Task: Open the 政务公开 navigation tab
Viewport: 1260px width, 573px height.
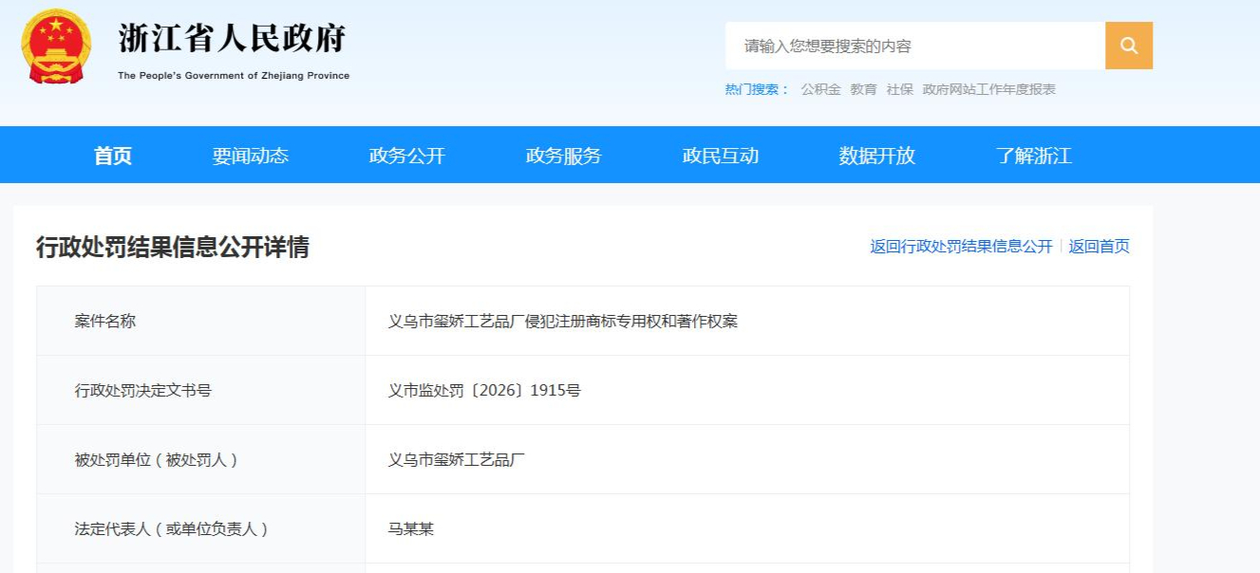Action: pos(407,156)
